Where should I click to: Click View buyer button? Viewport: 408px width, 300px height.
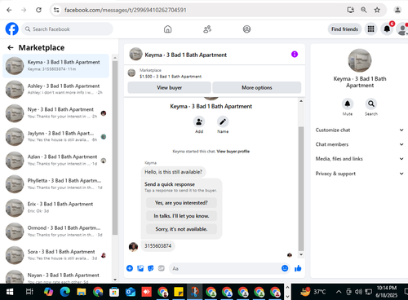(169, 87)
